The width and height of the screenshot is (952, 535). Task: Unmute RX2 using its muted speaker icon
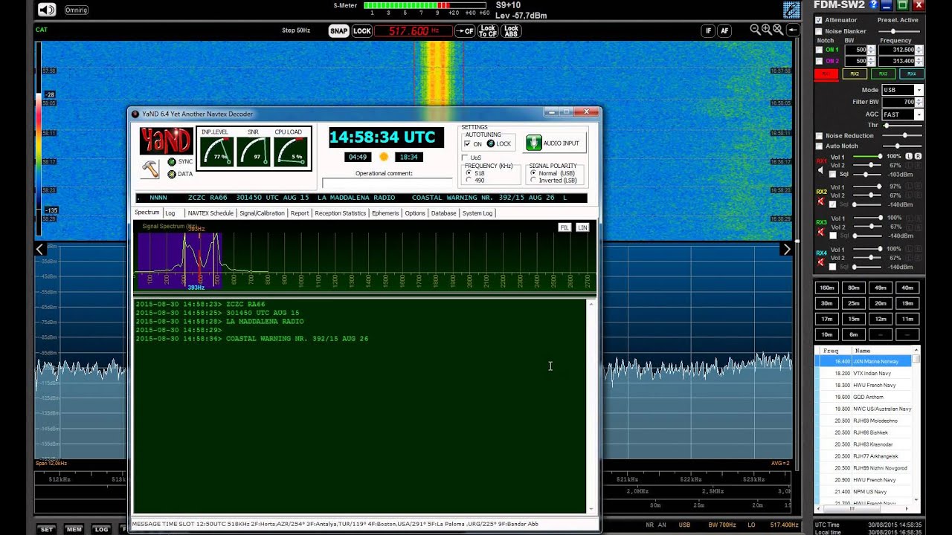[822, 201]
